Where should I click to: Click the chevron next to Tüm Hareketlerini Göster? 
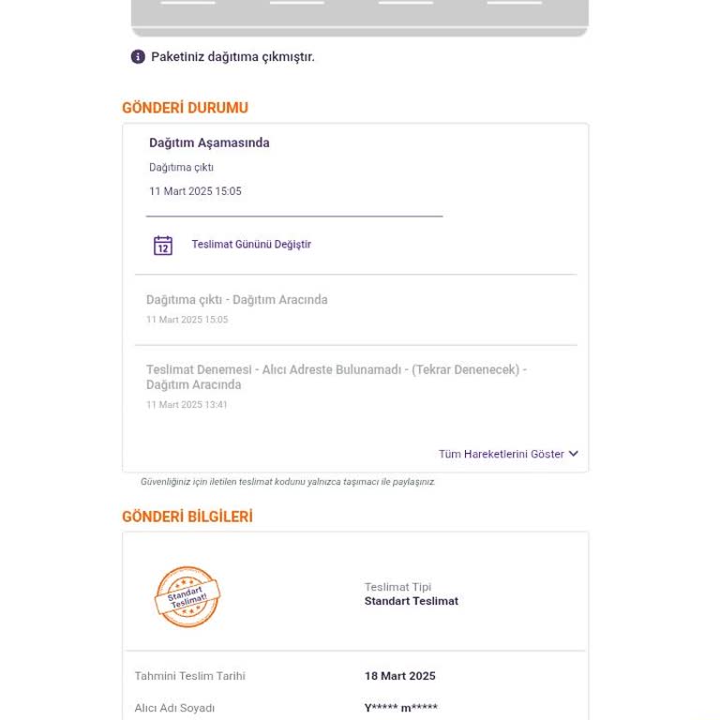573,454
